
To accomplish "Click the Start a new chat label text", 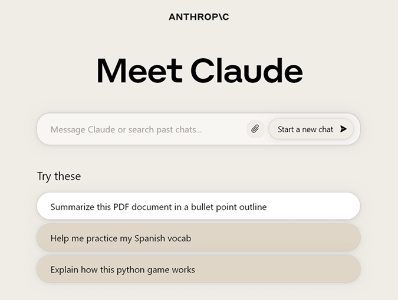I will [305, 129].
